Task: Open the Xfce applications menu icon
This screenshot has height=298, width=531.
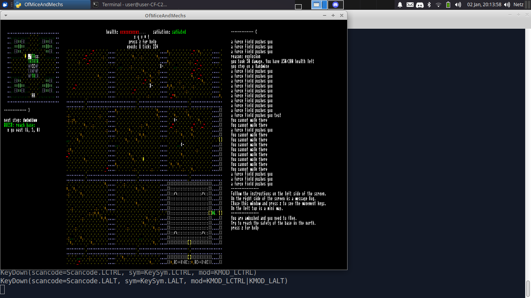Action: tap(5, 5)
